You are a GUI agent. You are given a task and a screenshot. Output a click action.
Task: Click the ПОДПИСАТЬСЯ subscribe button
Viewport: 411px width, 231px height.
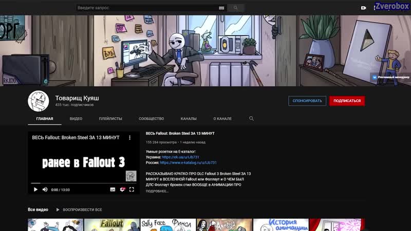click(x=347, y=101)
